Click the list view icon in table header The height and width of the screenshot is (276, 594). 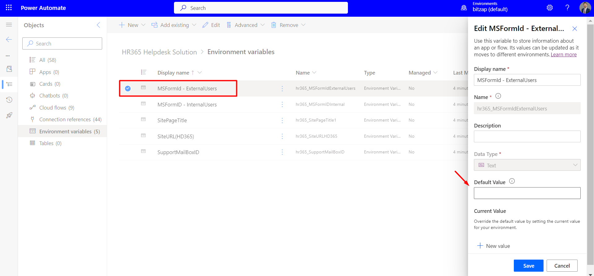click(144, 72)
